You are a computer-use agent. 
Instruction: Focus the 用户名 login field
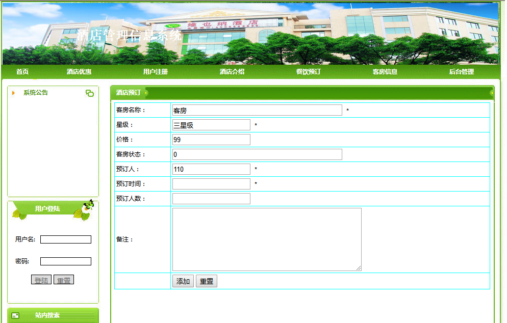(66, 239)
